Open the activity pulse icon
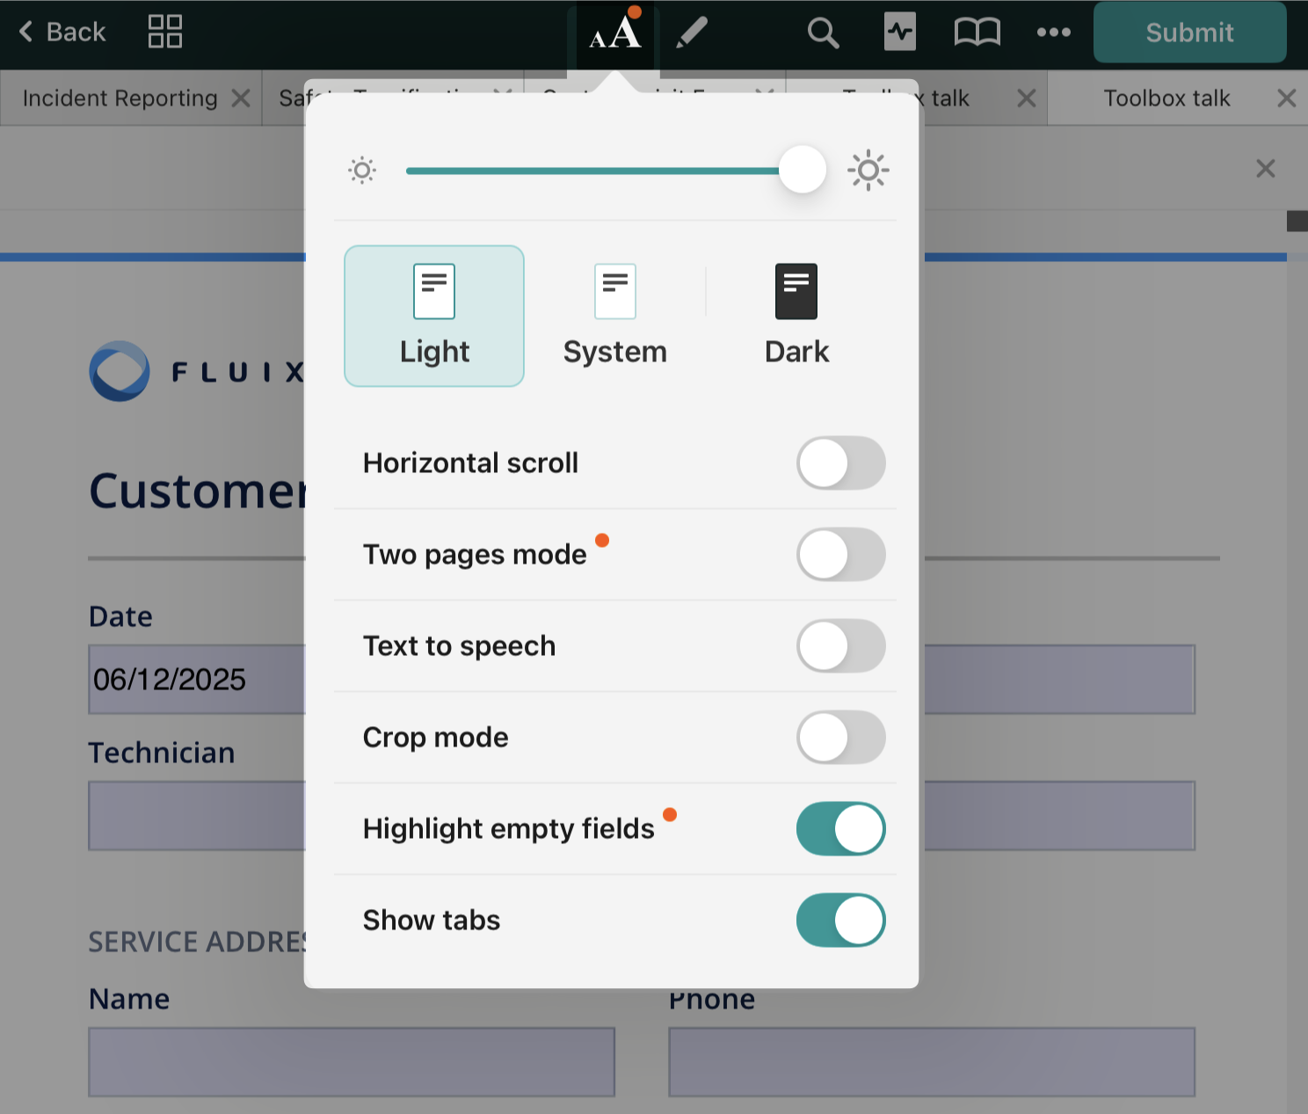 point(899,33)
